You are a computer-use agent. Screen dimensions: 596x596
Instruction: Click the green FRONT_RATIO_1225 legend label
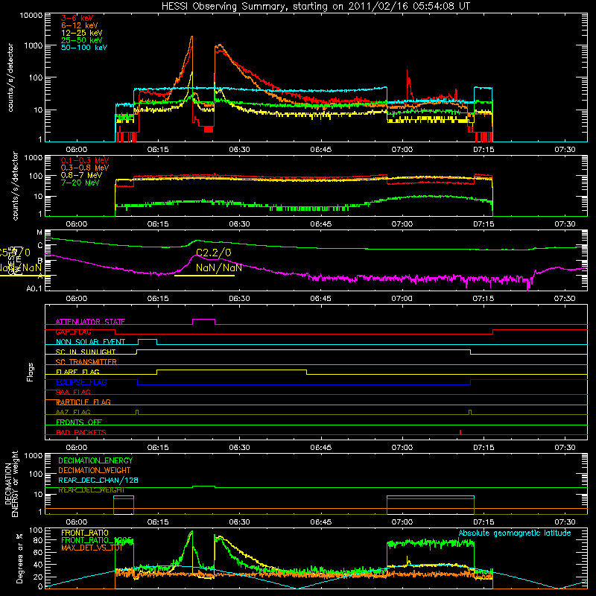pyautogui.click(x=97, y=540)
